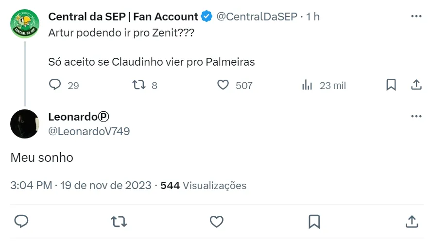
Task: View analytics for the 23 mil views tweet
Action: [x=307, y=85]
